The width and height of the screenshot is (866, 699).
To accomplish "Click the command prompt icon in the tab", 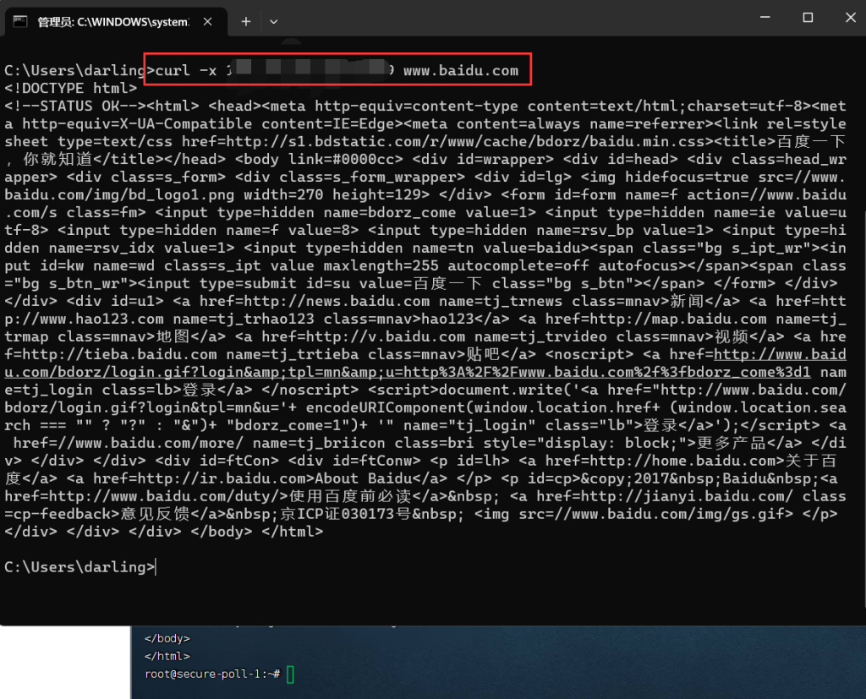I will (20, 21).
